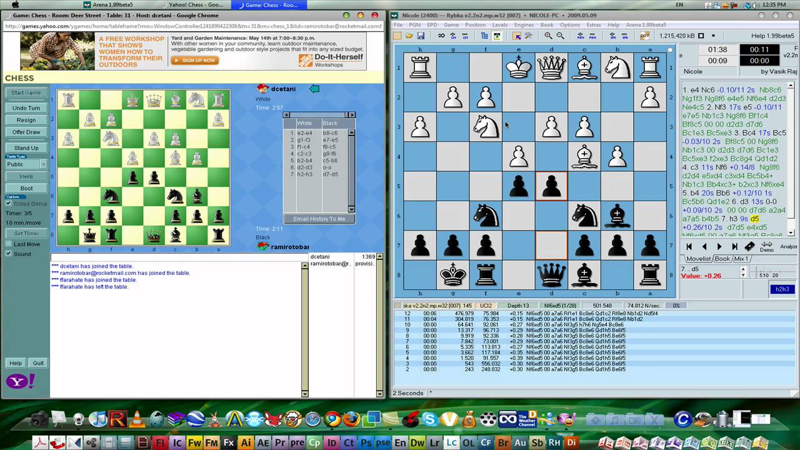Click the Offer Draw button
The height and width of the screenshot is (450, 800).
coord(26,132)
